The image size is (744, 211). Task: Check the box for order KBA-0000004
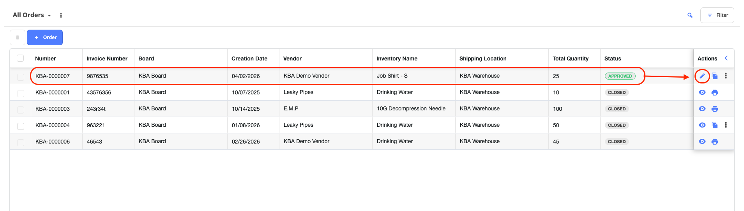[20, 126]
